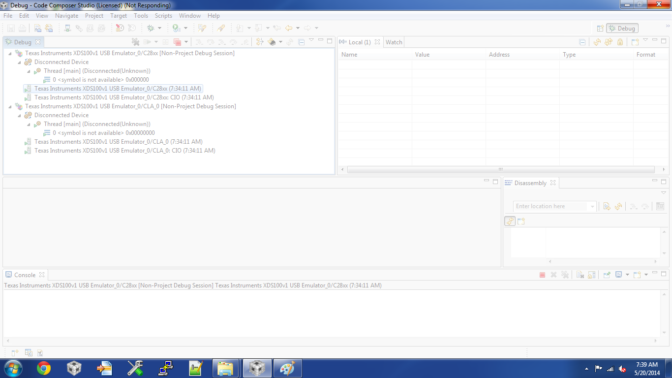Open the dropdown arrow next to the Back arrow
Image resolution: width=672 pixels, height=378 pixels.
(x=298, y=28)
